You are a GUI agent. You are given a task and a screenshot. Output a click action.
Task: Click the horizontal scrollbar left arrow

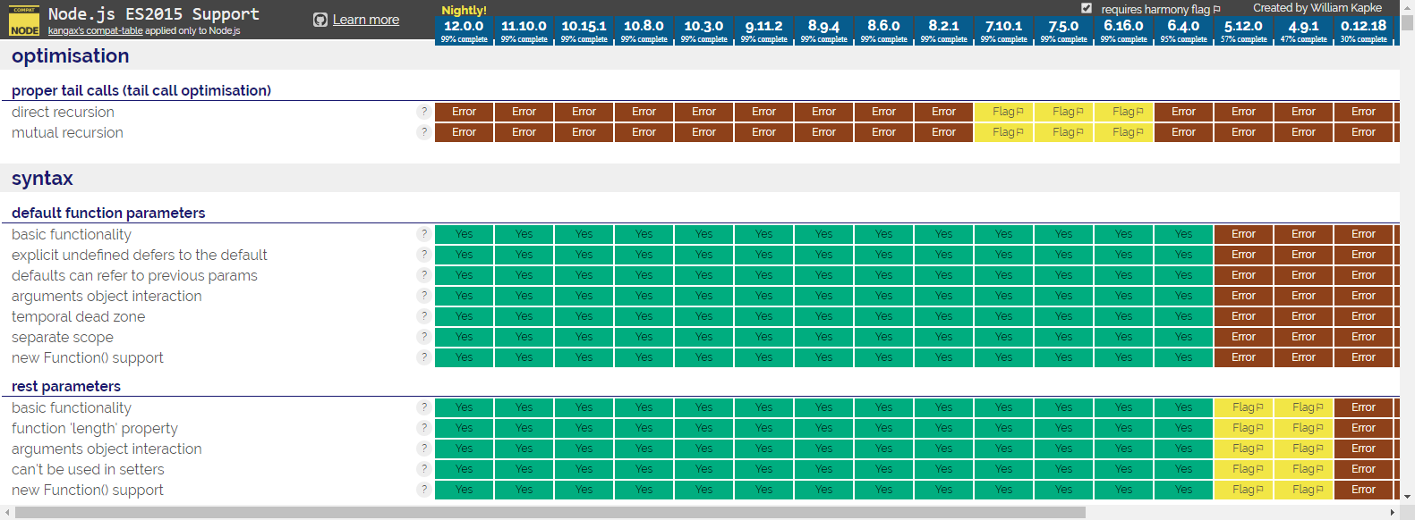pos(7,513)
